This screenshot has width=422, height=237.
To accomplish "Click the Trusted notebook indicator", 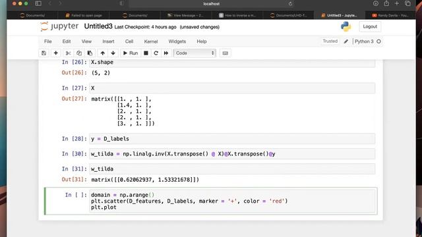I will pyautogui.click(x=330, y=41).
